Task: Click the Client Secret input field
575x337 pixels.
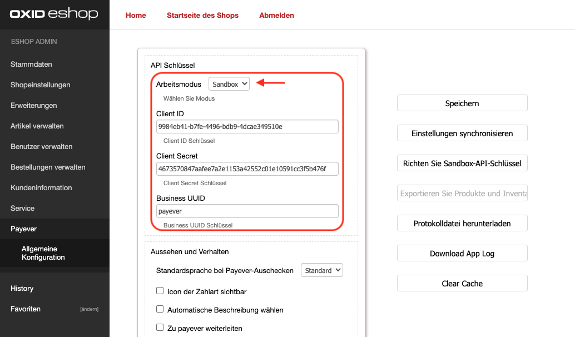Action: (x=247, y=168)
